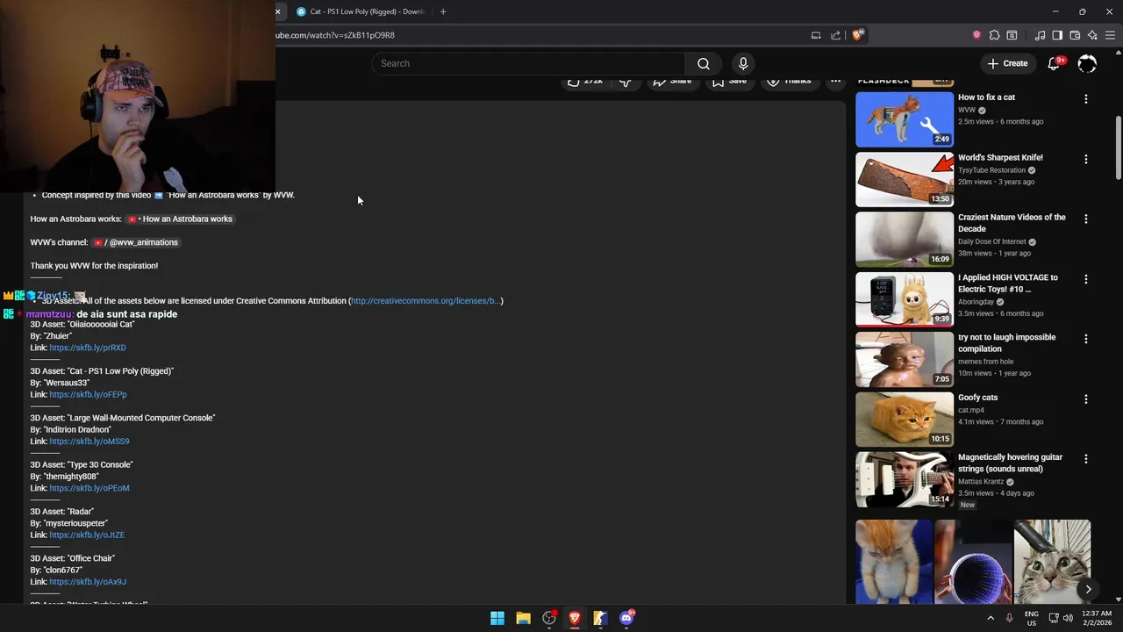Click the browser address bar URL

[x=335, y=35]
